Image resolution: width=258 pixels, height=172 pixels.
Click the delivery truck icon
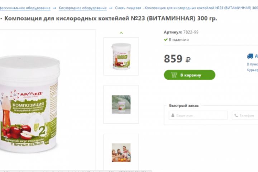click(x=250, y=56)
